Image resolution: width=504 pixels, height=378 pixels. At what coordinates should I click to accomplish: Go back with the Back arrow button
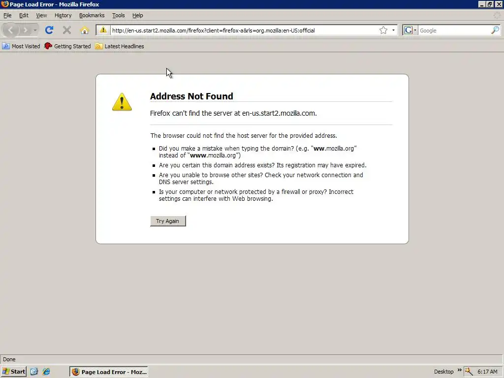tap(11, 30)
